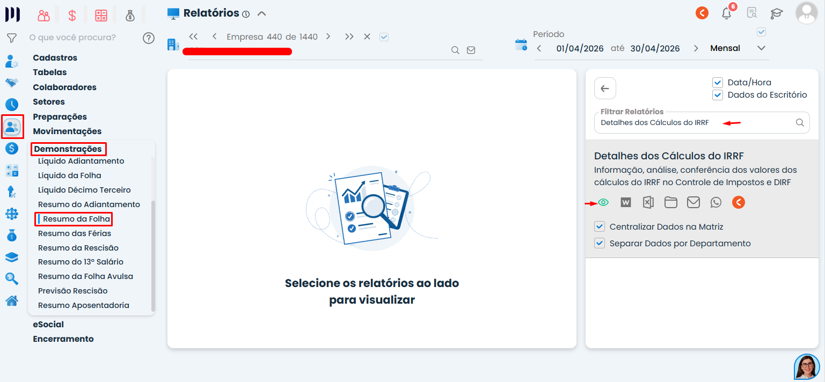Image resolution: width=825 pixels, height=382 pixels.
Task: Select the stacked layers sidebar icon
Action: 11,257
